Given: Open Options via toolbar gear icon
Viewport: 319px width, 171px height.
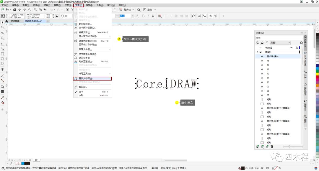Looking at the screenshot, I should click(139, 10).
